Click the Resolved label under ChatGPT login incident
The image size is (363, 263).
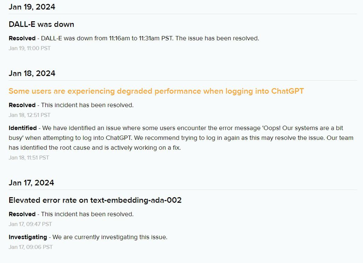(22, 105)
